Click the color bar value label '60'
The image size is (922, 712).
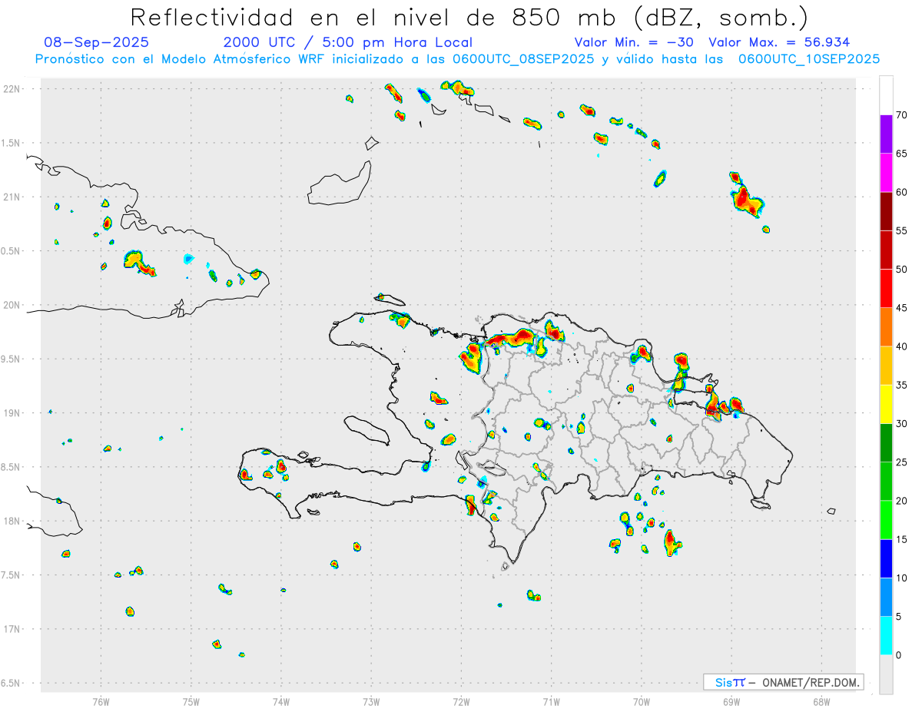point(902,192)
